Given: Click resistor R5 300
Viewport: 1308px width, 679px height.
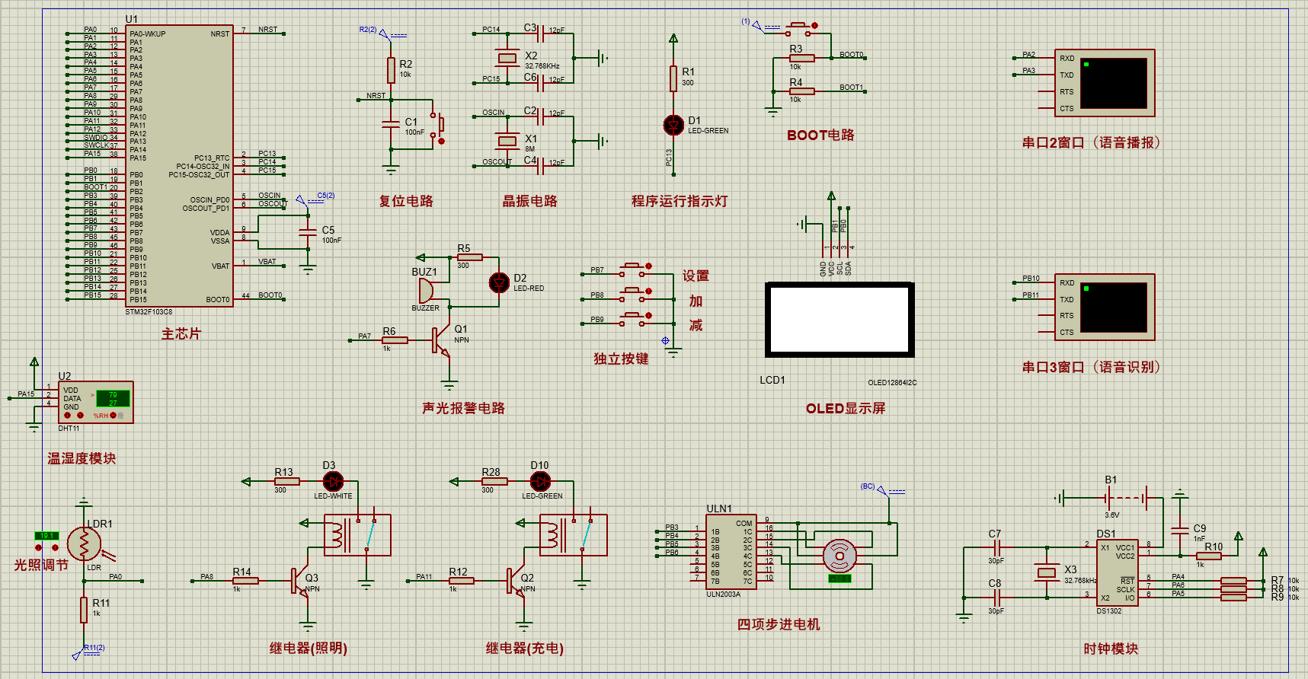Looking at the screenshot, I should [x=469, y=257].
